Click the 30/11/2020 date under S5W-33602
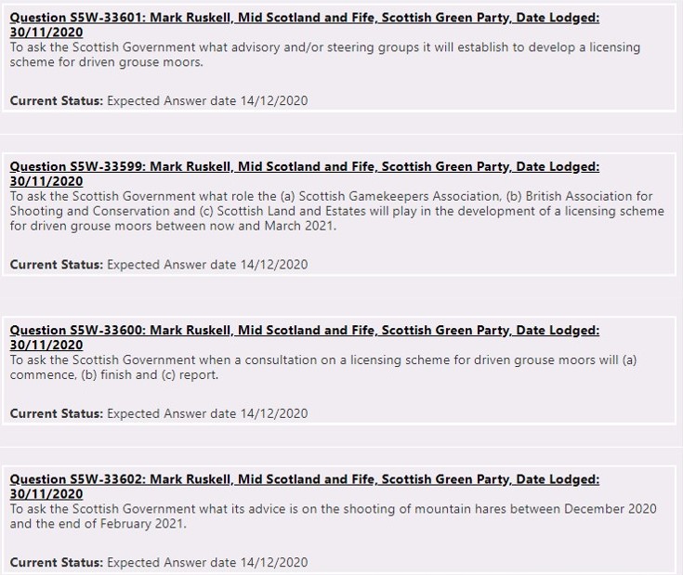683x575 pixels. click(46, 493)
